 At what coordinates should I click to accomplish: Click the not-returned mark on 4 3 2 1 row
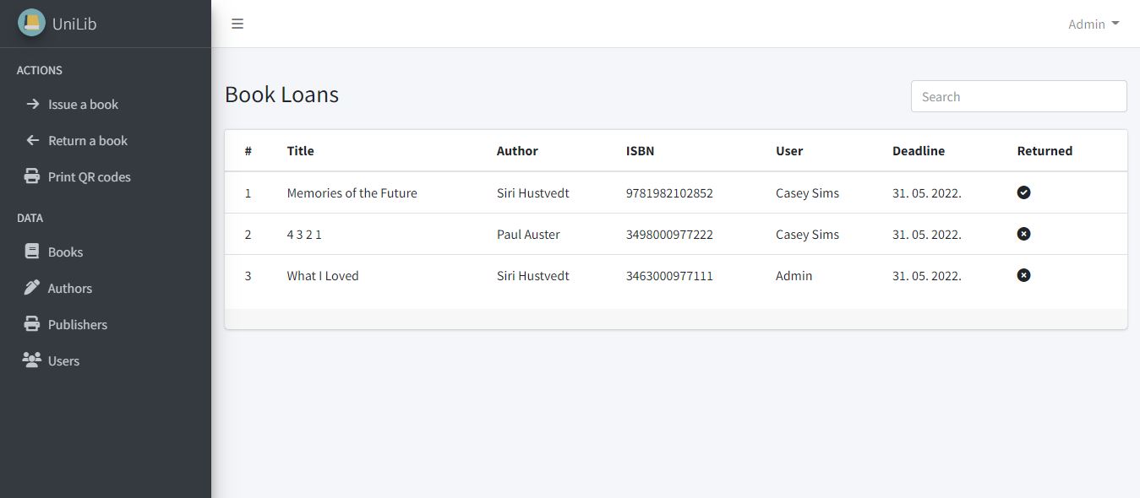[x=1023, y=234]
